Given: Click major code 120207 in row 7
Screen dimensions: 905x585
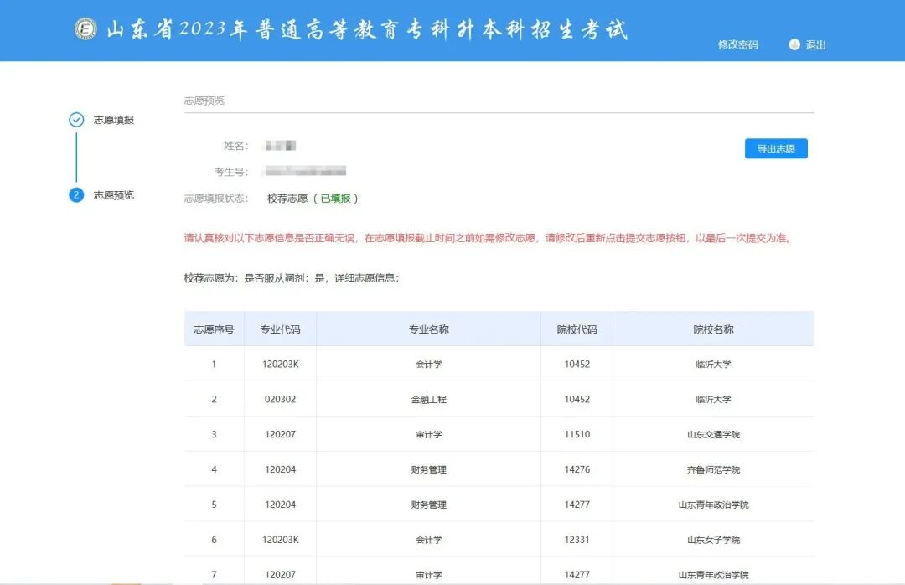Looking at the screenshot, I should (281, 575).
